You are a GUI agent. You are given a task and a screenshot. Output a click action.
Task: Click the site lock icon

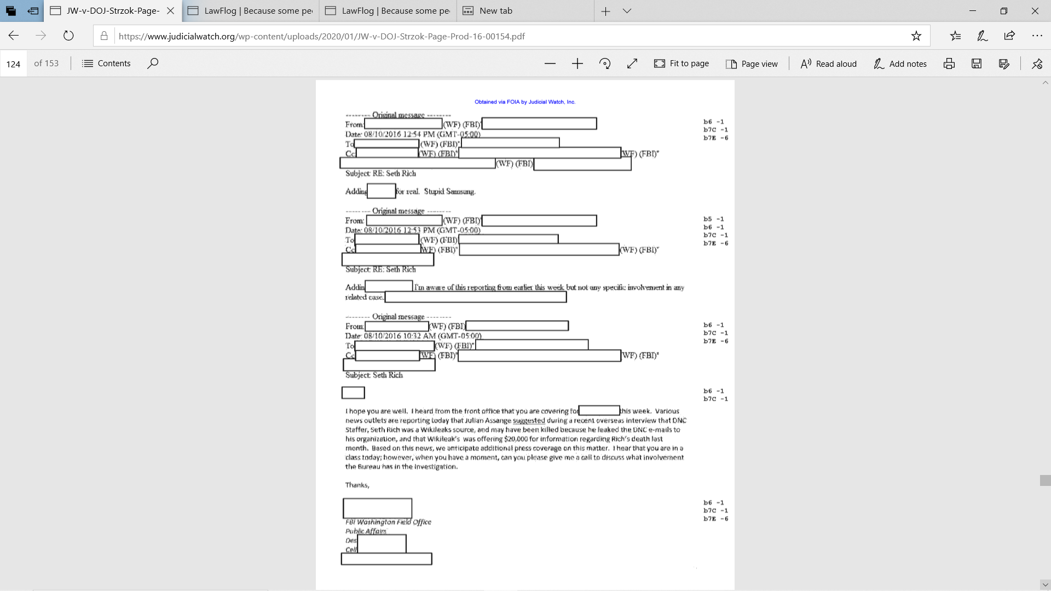pyautogui.click(x=104, y=36)
